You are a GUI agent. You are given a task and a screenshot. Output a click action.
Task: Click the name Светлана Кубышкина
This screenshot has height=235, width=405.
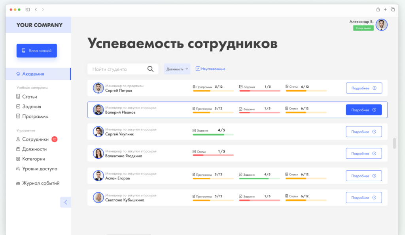click(x=125, y=200)
